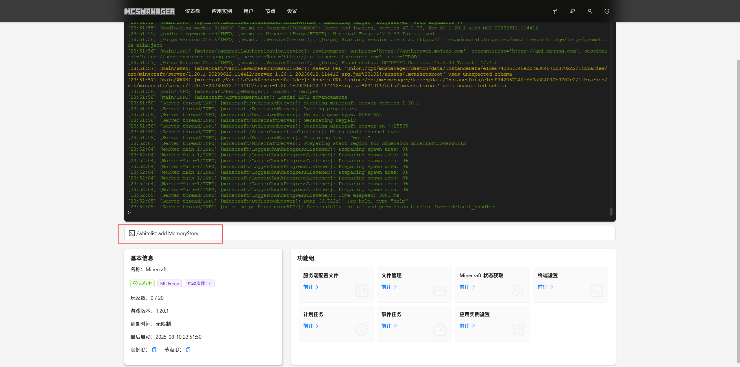
Task: Click the Minecraft status search-user icon
Action: [518, 291]
